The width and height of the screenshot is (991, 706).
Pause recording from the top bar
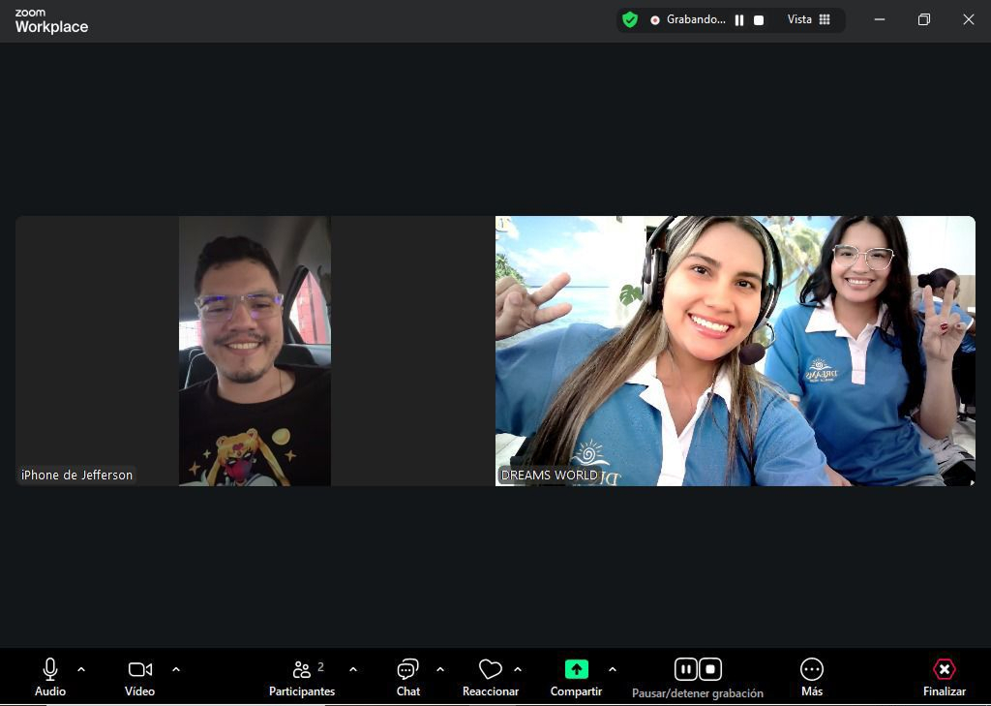(739, 20)
